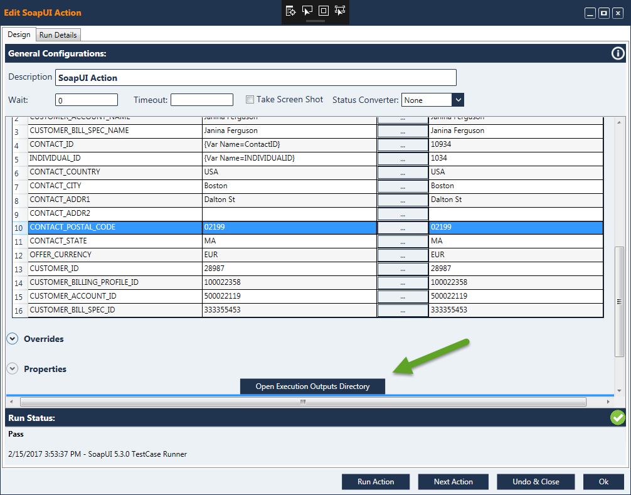
Task: Click the {Var Name=INDIVIDUALID} value cell
Action: [x=289, y=158]
